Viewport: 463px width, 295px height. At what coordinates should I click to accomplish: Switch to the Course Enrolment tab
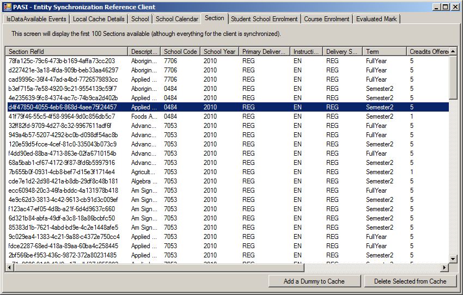pyautogui.click(x=326, y=19)
